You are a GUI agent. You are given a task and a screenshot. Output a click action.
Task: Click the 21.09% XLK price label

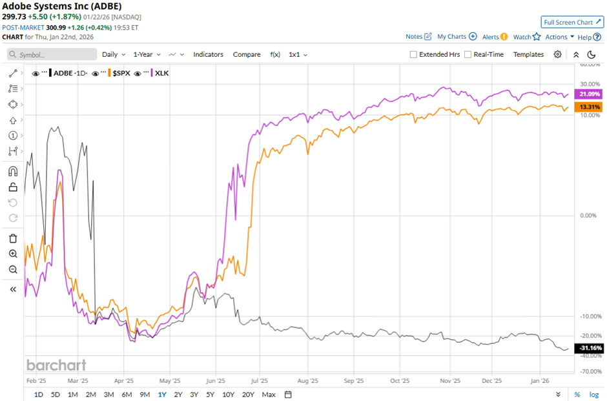pyautogui.click(x=589, y=94)
